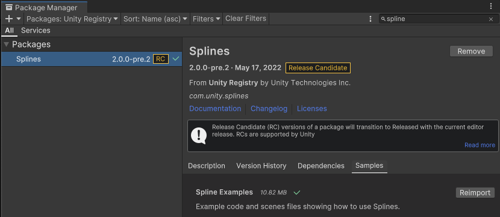Image resolution: width=500 pixels, height=217 pixels.
Task: Open the Packages: Unity Registry dropdown
Action: [x=72, y=19]
